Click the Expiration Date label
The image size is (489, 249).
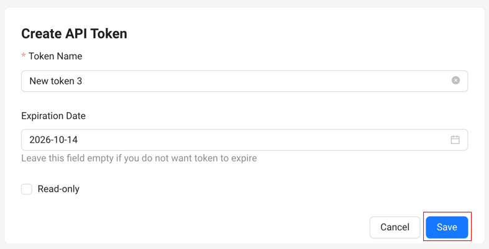[x=53, y=115]
